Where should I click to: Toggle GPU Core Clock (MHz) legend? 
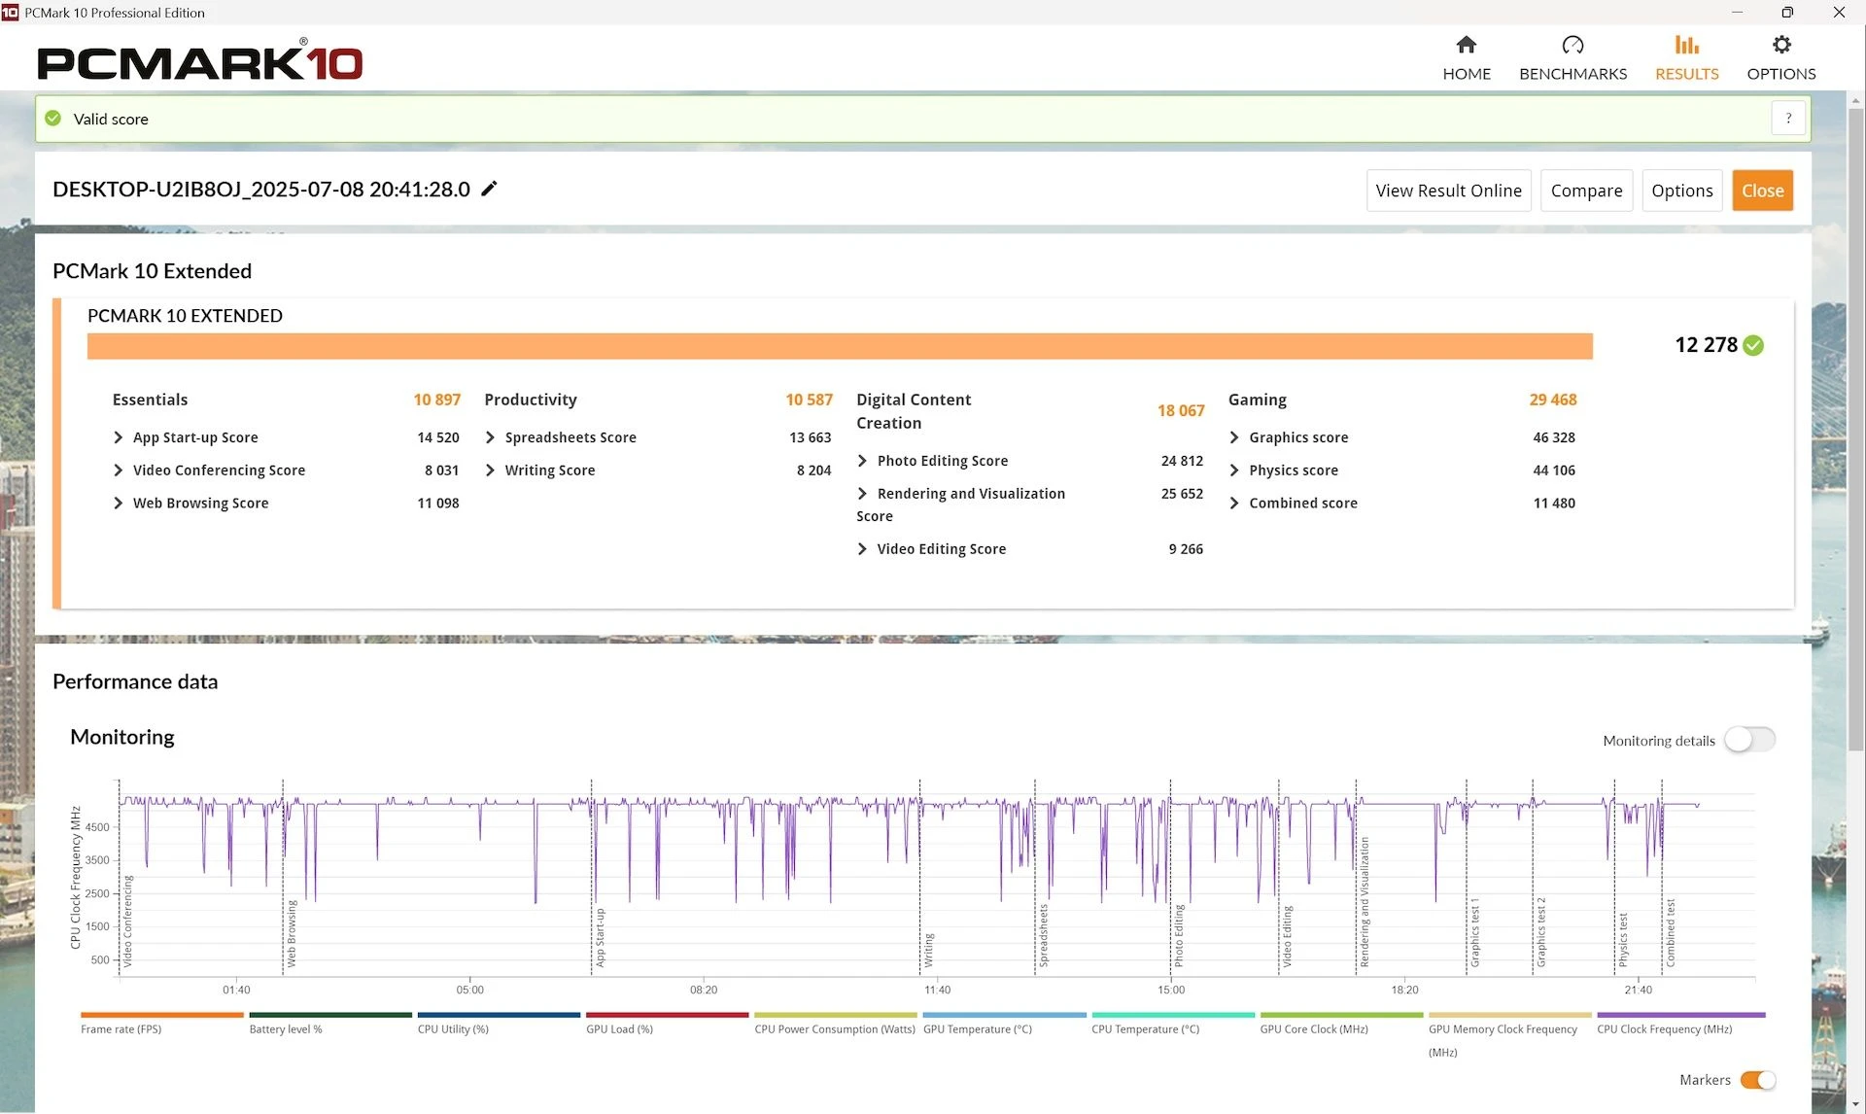coord(1341,1023)
